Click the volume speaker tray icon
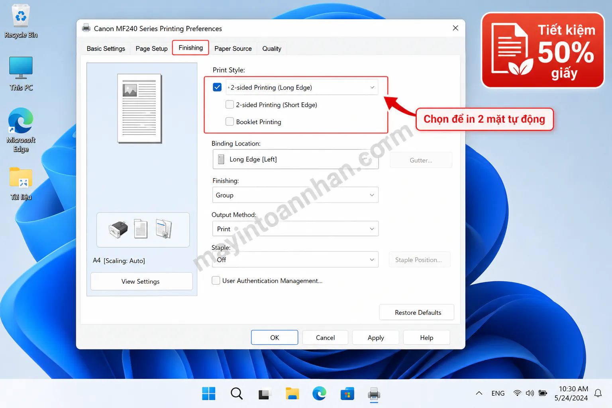Viewport: 612px width, 408px height. [530, 393]
